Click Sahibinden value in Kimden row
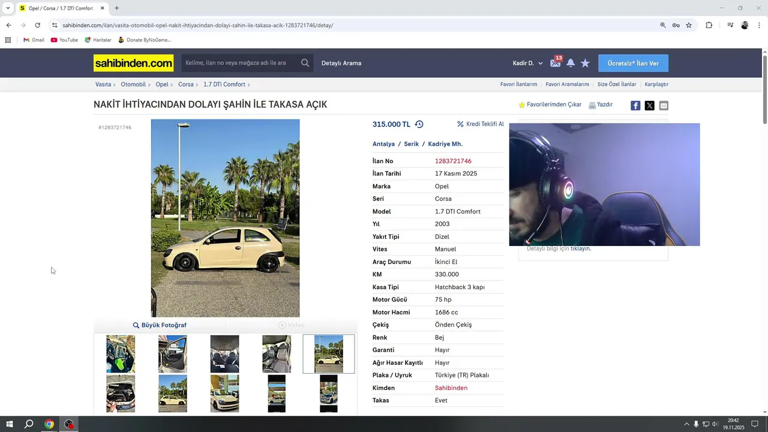 click(451, 388)
